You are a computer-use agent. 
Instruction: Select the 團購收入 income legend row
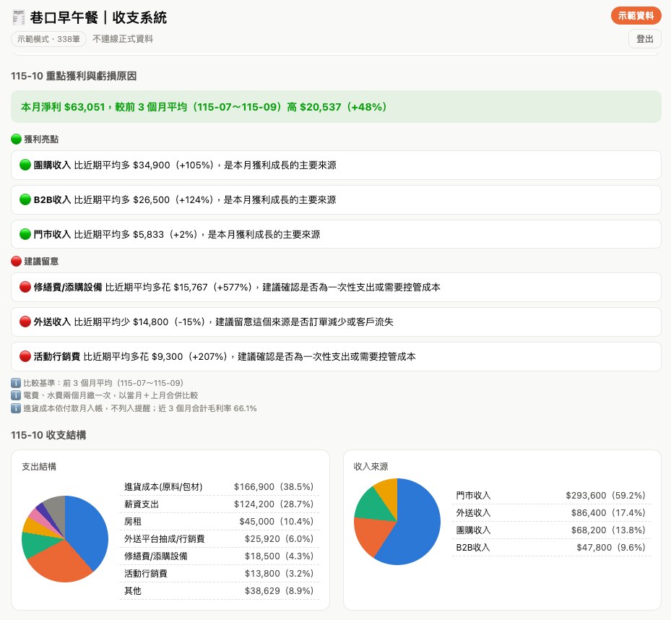point(551,530)
